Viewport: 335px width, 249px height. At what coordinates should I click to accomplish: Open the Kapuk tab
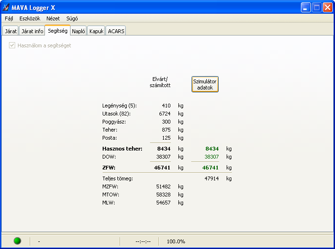click(97, 31)
